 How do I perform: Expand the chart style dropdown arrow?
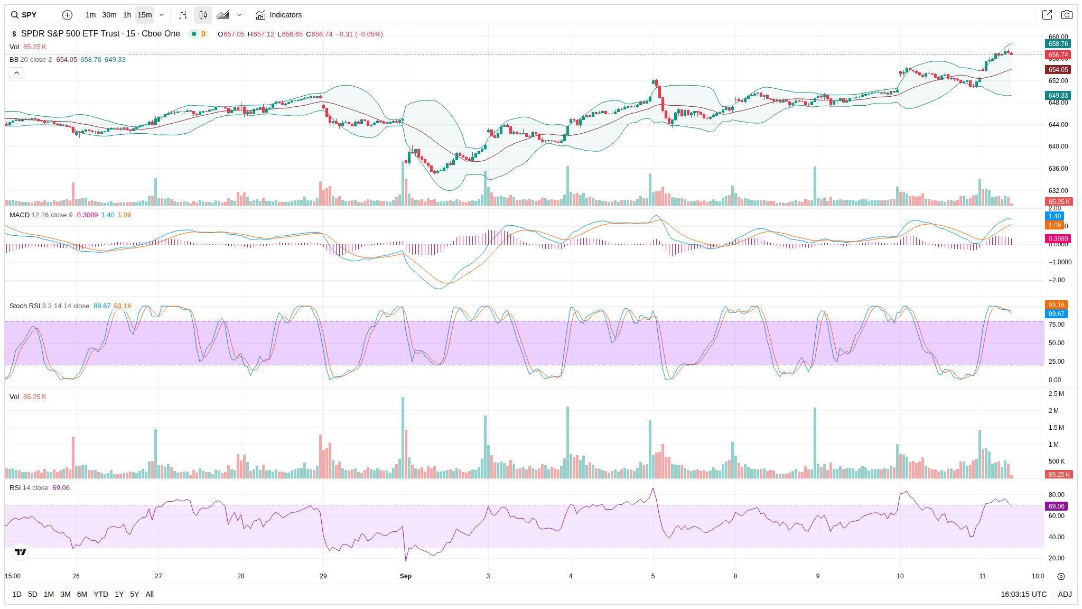[239, 15]
